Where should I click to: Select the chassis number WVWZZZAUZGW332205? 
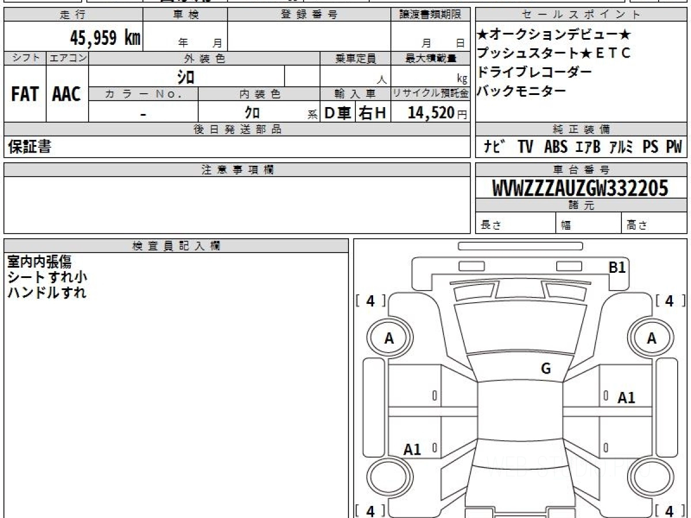pyautogui.click(x=580, y=188)
